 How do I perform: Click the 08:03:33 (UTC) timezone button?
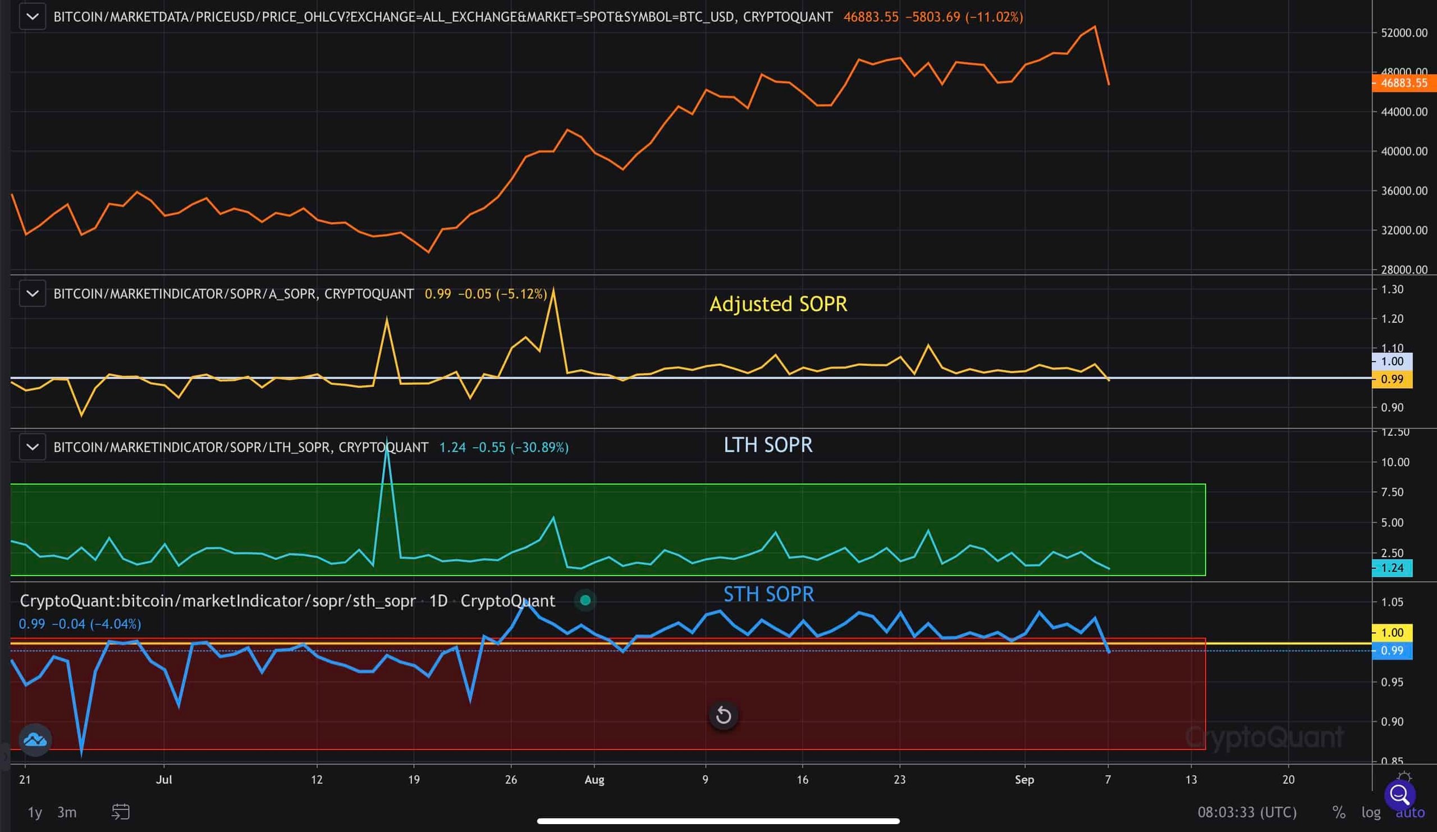click(x=1247, y=812)
